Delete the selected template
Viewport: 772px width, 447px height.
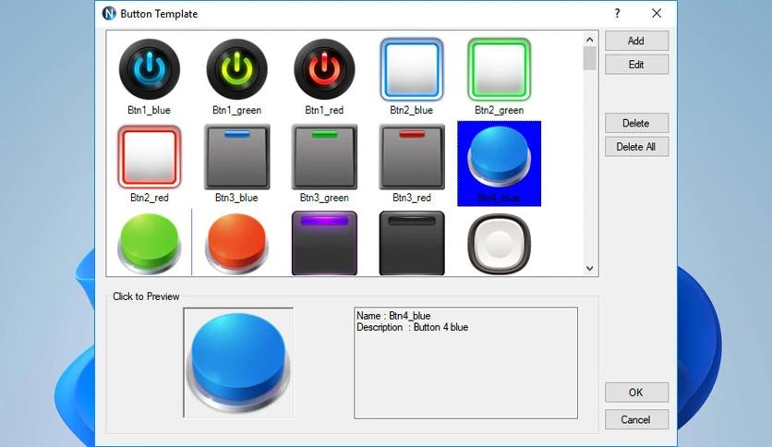click(x=636, y=123)
